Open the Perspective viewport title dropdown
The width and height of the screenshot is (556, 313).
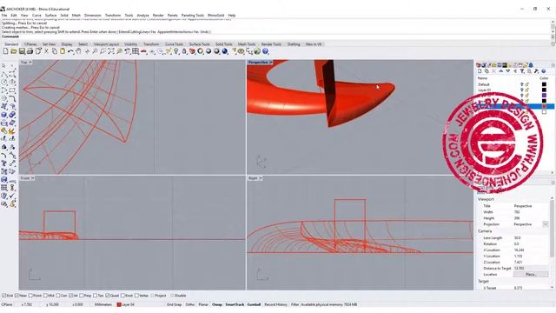(x=271, y=63)
